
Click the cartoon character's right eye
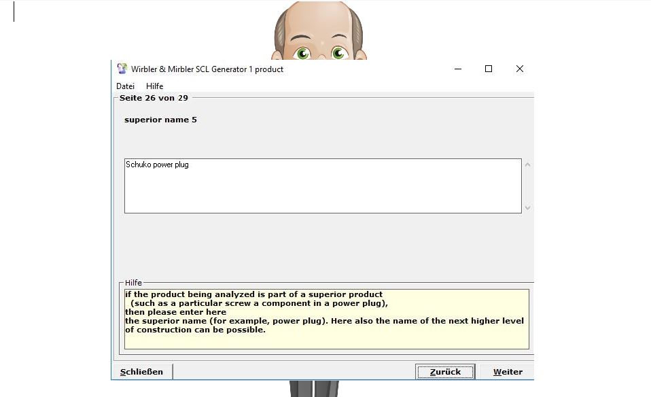(338, 52)
